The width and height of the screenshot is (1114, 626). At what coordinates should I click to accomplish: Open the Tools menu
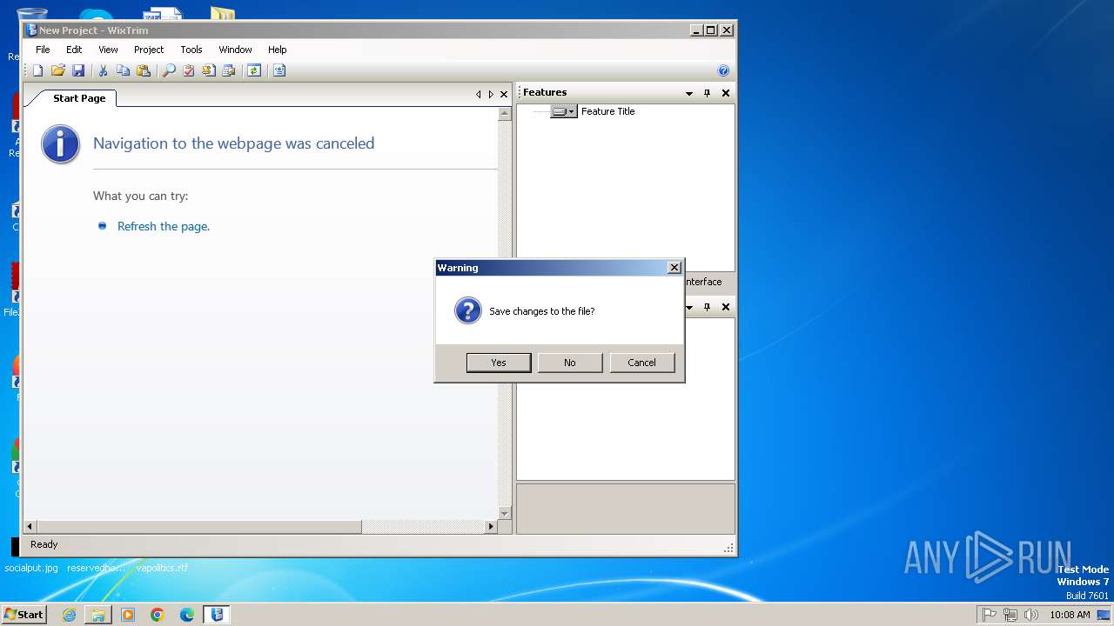pos(191,50)
